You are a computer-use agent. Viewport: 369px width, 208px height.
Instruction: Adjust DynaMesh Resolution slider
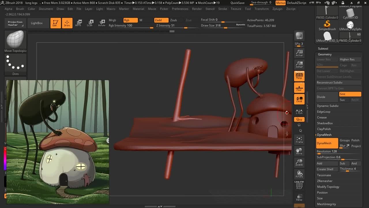(338, 152)
